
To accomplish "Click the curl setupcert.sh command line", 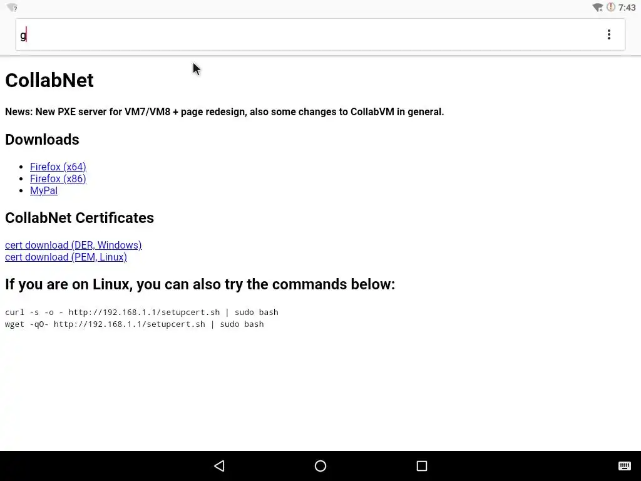I will (x=141, y=312).
